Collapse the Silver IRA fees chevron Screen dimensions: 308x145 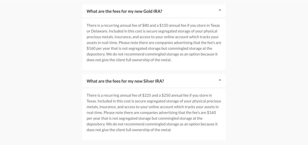click(x=220, y=80)
